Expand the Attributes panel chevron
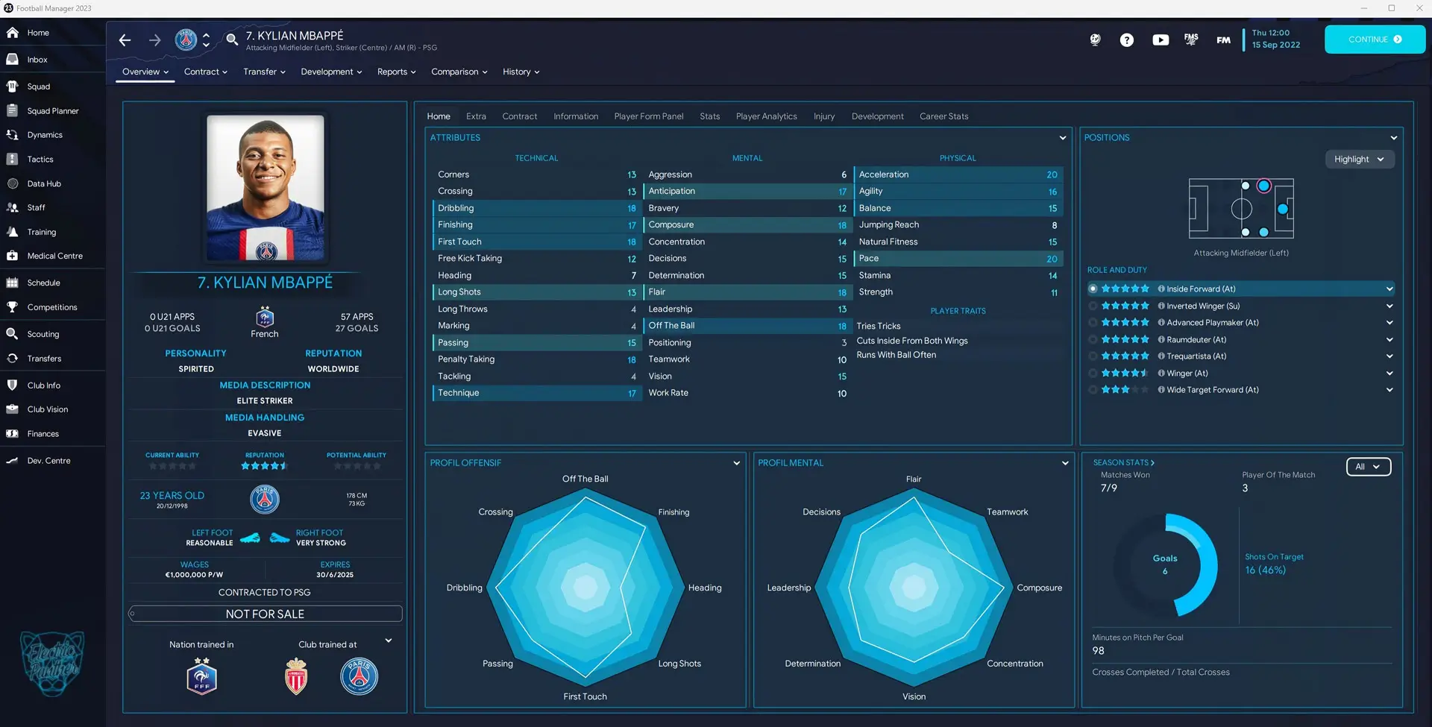Viewport: 1432px width, 727px height. (1063, 138)
